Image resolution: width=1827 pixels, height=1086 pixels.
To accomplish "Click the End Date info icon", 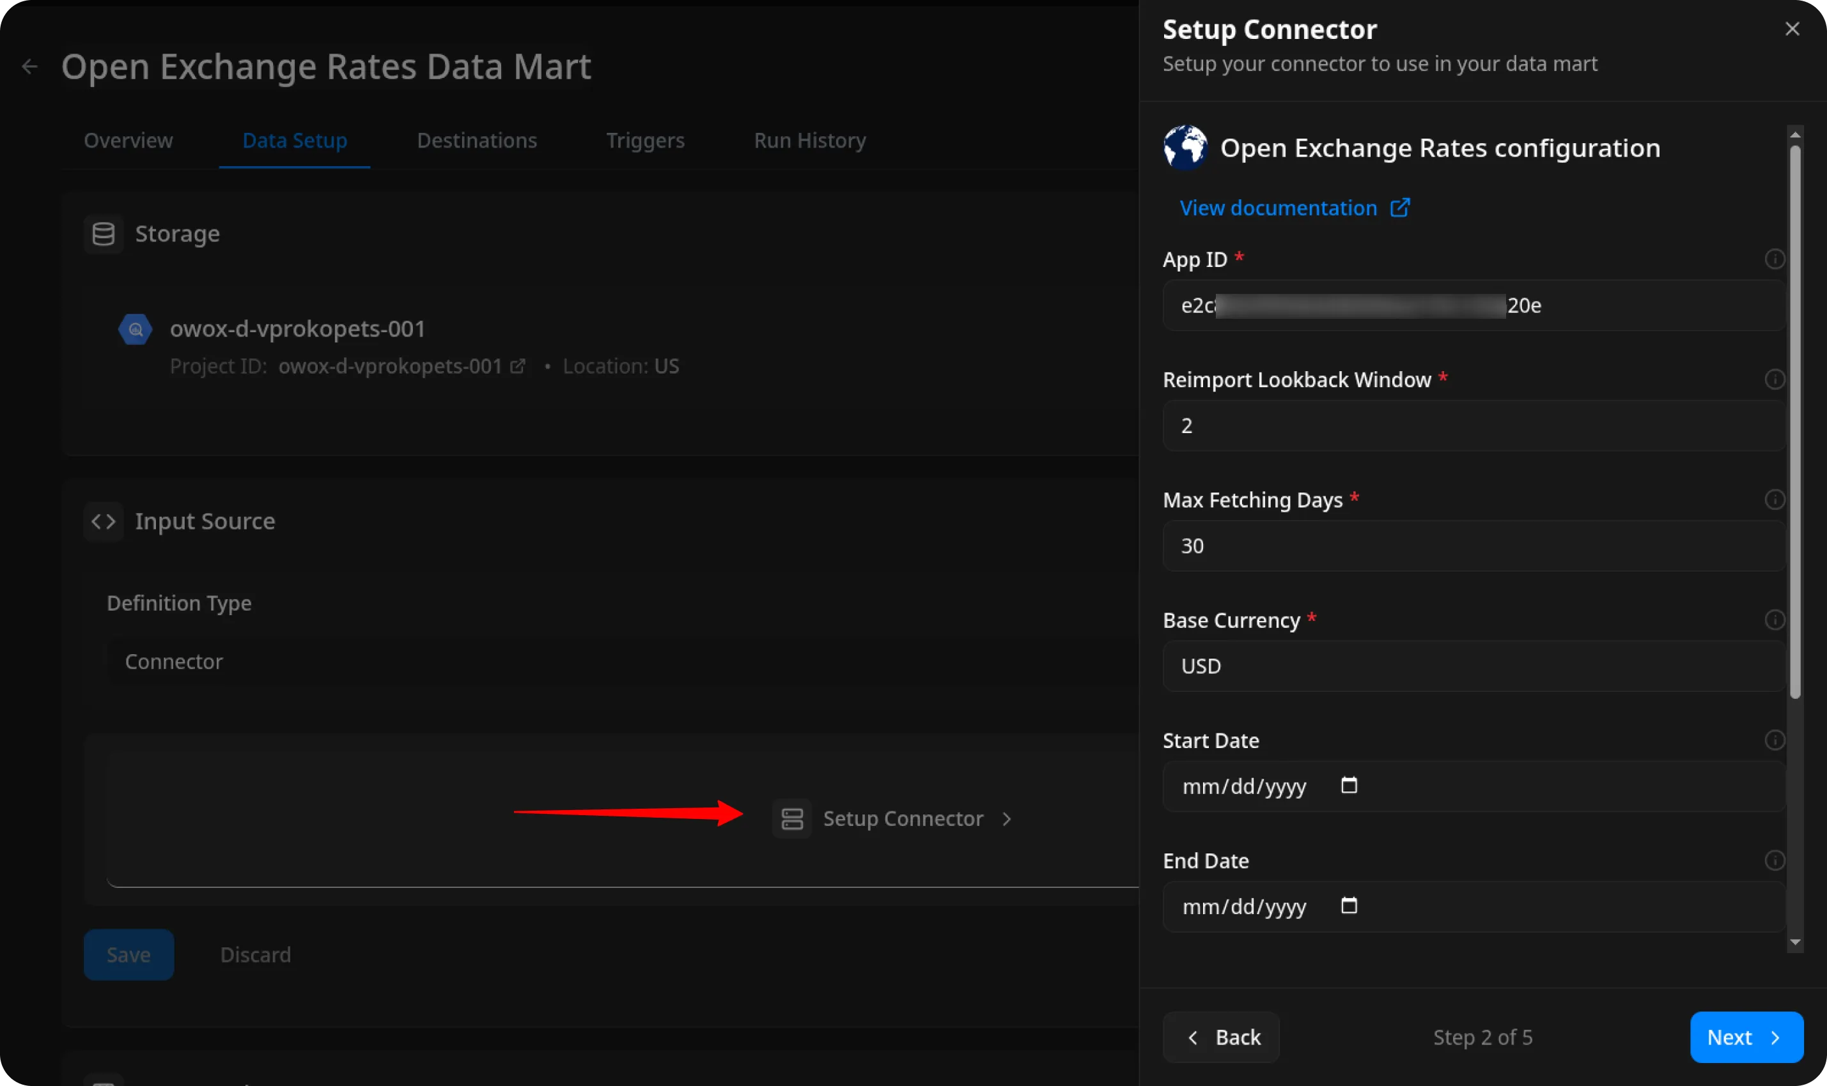I will (1775, 860).
